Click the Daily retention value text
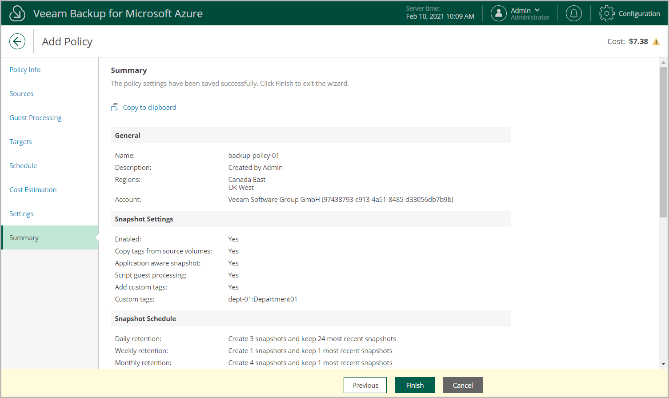 tap(312, 339)
